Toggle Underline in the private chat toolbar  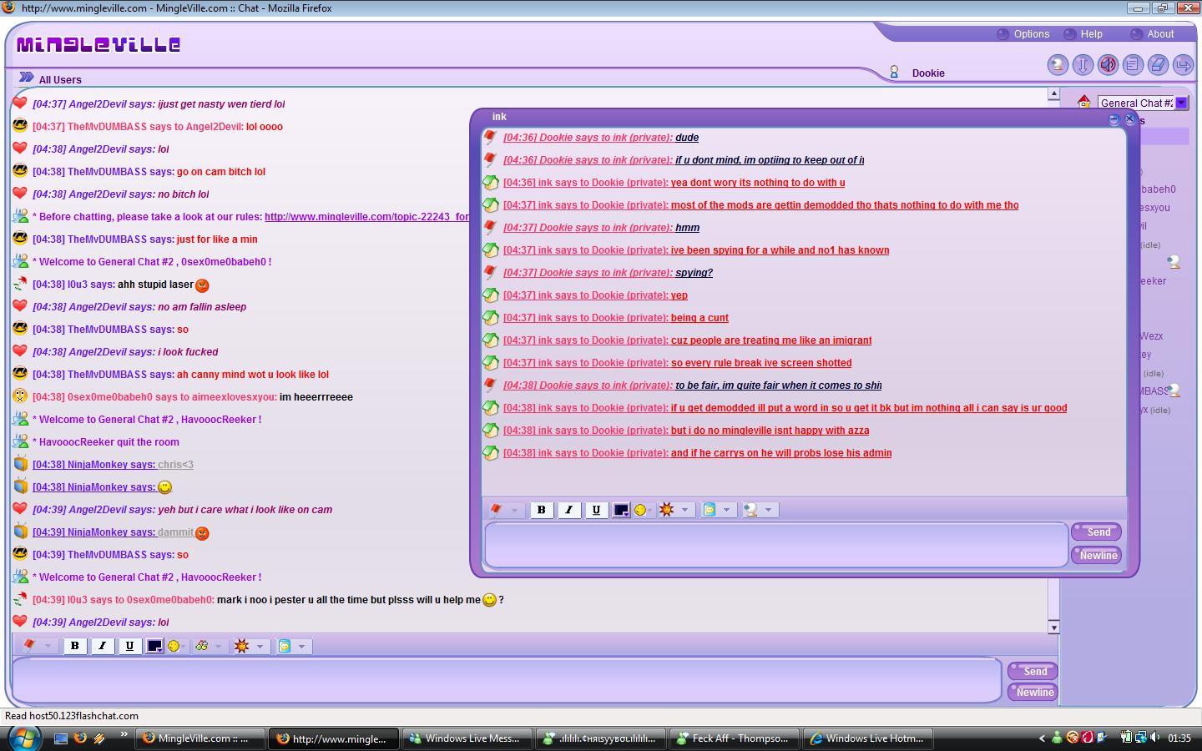[x=596, y=510]
